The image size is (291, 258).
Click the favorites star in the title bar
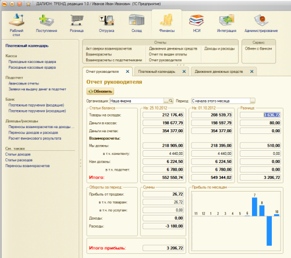click(x=29, y=4)
